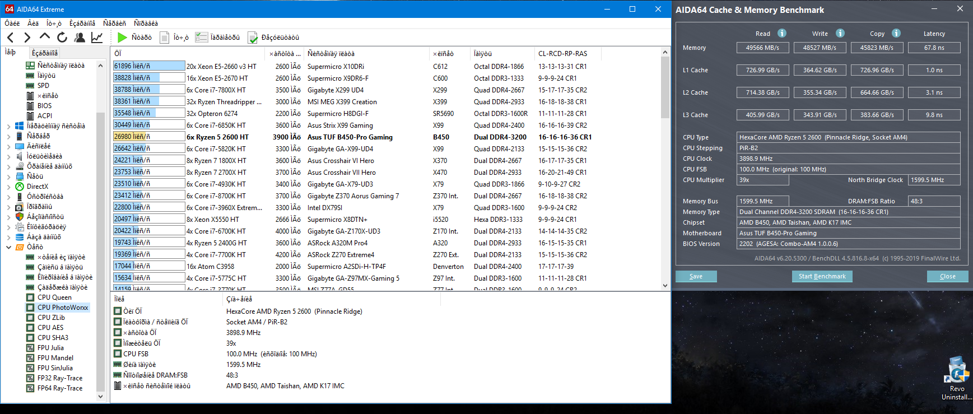973x414 pixels.
Task: Open the Revo Uninstaller desktop icon
Action: [x=957, y=378]
